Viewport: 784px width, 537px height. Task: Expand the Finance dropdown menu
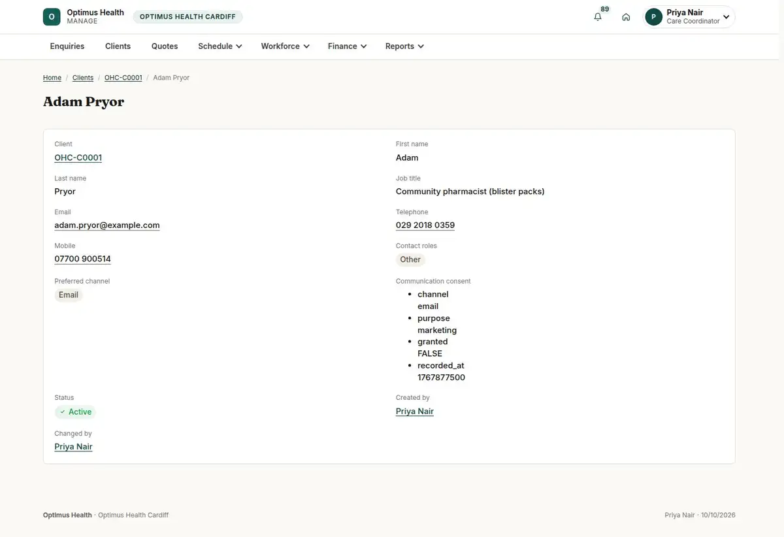tap(347, 46)
